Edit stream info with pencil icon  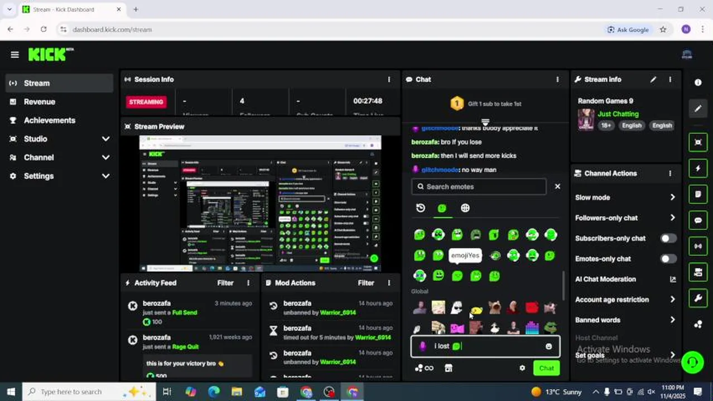click(x=653, y=80)
